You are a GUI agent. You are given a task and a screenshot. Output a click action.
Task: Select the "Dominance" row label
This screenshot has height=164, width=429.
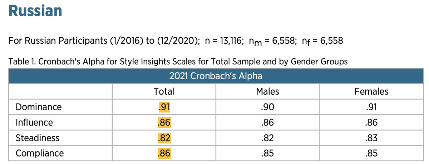tap(39, 107)
